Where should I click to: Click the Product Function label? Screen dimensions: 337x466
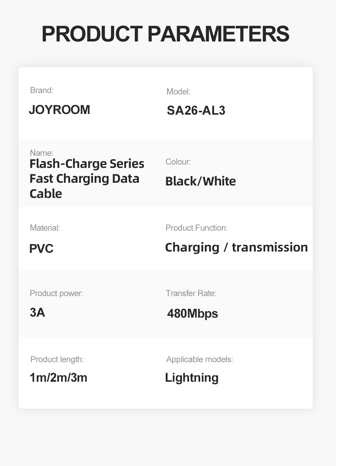(196, 228)
